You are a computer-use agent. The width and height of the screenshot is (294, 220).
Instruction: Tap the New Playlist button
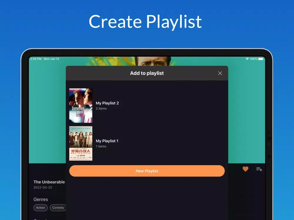click(147, 171)
